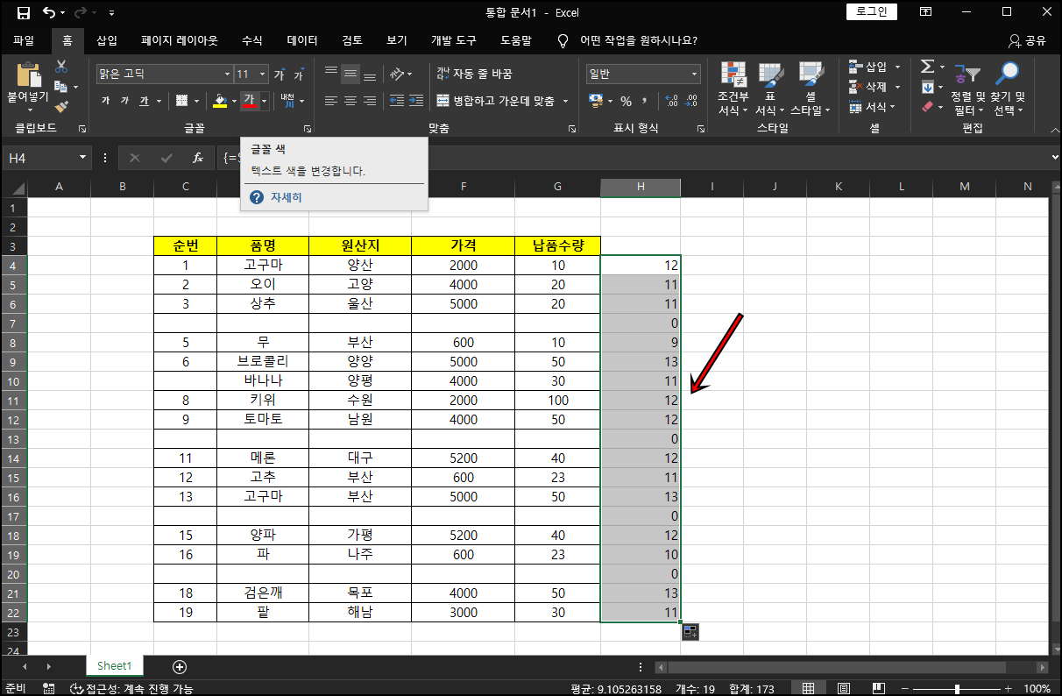Click the Fill down arrow icon
Image resolution: width=1062 pixels, height=696 pixels.
[x=927, y=87]
